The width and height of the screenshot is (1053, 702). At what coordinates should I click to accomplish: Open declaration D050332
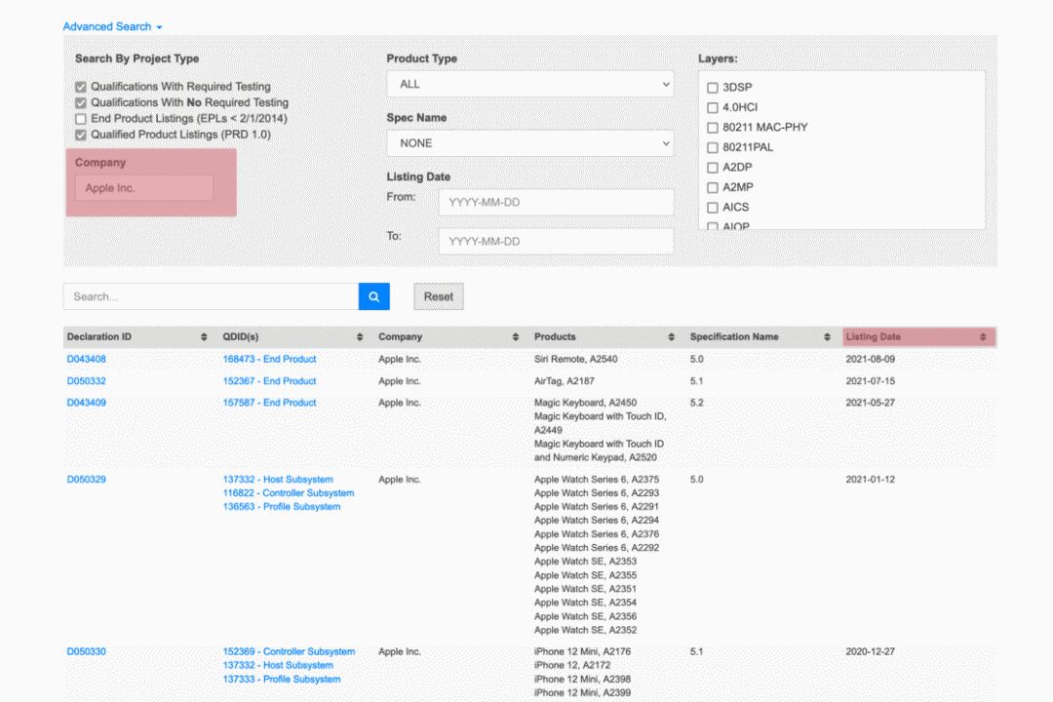(86, 381)
